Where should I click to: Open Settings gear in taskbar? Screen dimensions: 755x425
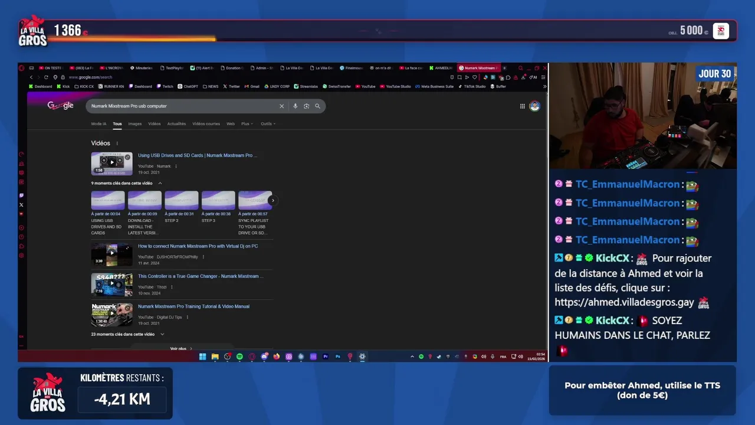click(362, 357)
